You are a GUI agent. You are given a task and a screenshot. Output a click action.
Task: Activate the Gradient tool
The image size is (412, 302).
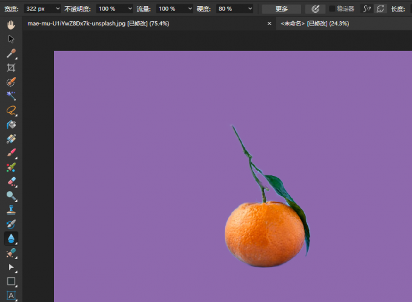[11, 139]
